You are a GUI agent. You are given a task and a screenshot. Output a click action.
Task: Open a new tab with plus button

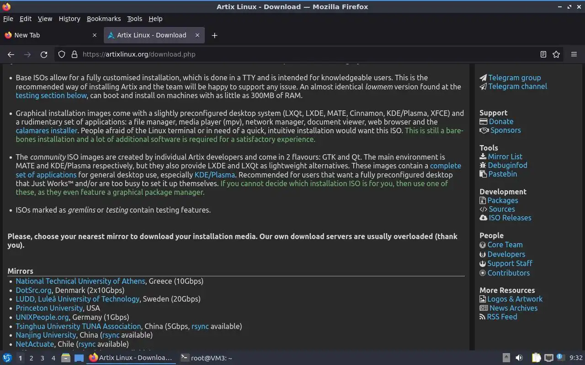pos(214,35)
